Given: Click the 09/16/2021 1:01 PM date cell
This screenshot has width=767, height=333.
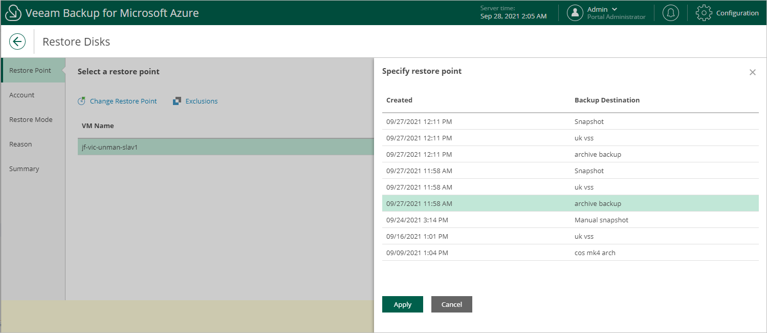Looking at the screenshot, I should pyautogui.click(x=417, y=236).
